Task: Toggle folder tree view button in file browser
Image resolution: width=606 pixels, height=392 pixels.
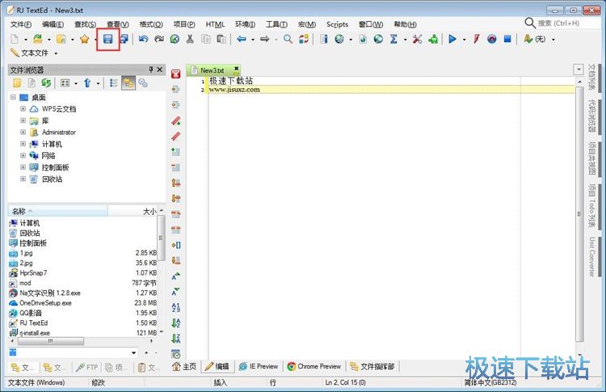Action: pyautogui.click(x=128, y=82)
